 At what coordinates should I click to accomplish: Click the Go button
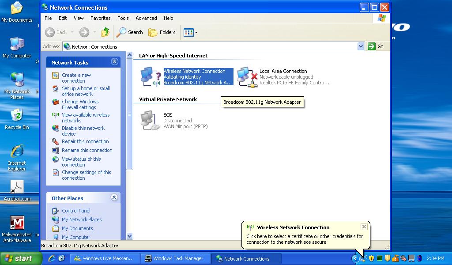pos(376,46)
